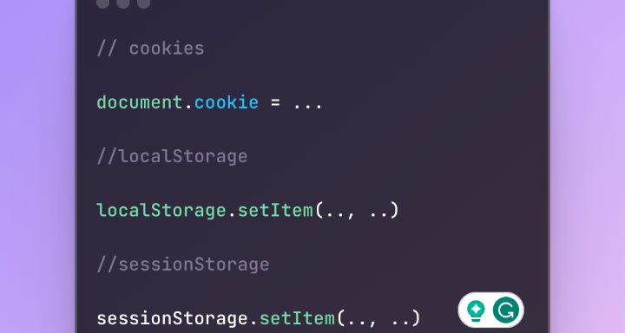Screen dimensions: 625x333
Task: Click the purple background left of code window
Action: click(x=37, y=166)
